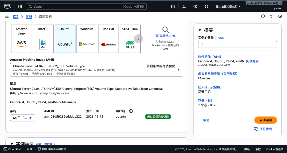287x153 pixels.
Task: Click the 启动实例 button
Action: pyautogui.click(x=265, y=120)
